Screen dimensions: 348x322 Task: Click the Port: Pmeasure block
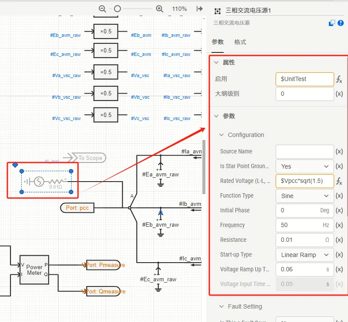(x=104, y=265)
